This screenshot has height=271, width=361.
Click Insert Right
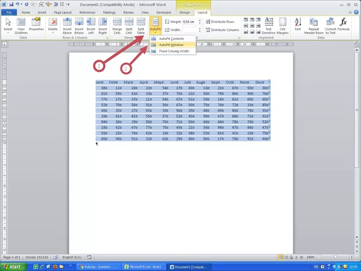tap(102, 26)
